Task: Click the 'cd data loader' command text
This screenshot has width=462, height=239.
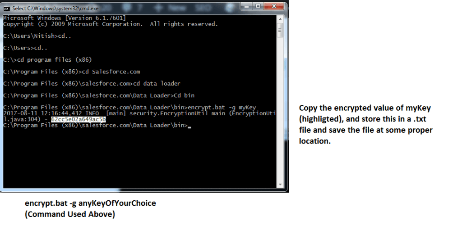Action: (x=157, y=84)
